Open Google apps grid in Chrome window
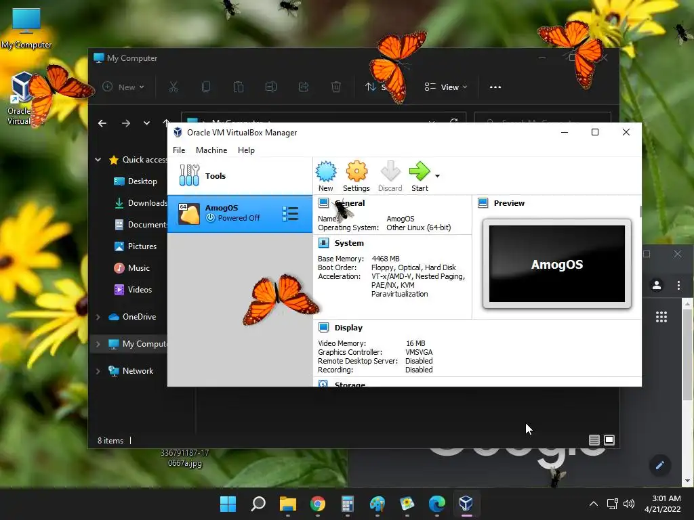Image resolution: width=694 pixels, height=520 pixels. click(x=661, y=317)
